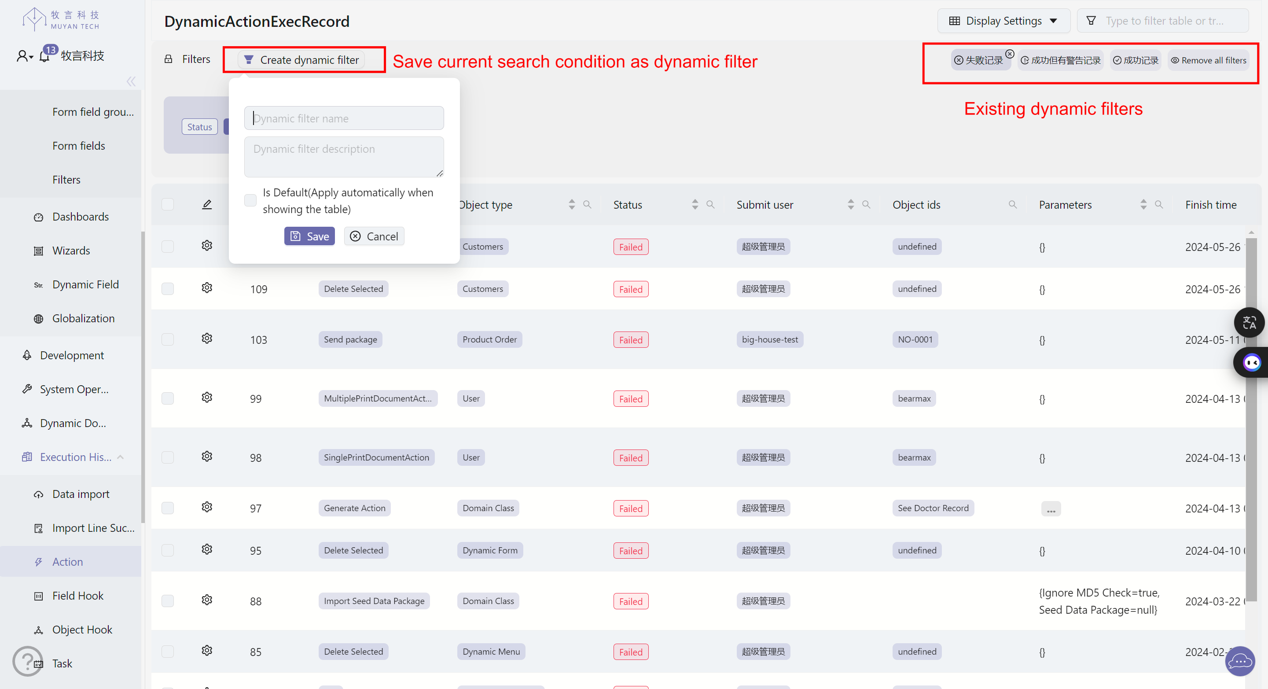1268x689 pixels.
Task: Open Field Hook in the sidebar
Action: (x=78, y=596)
